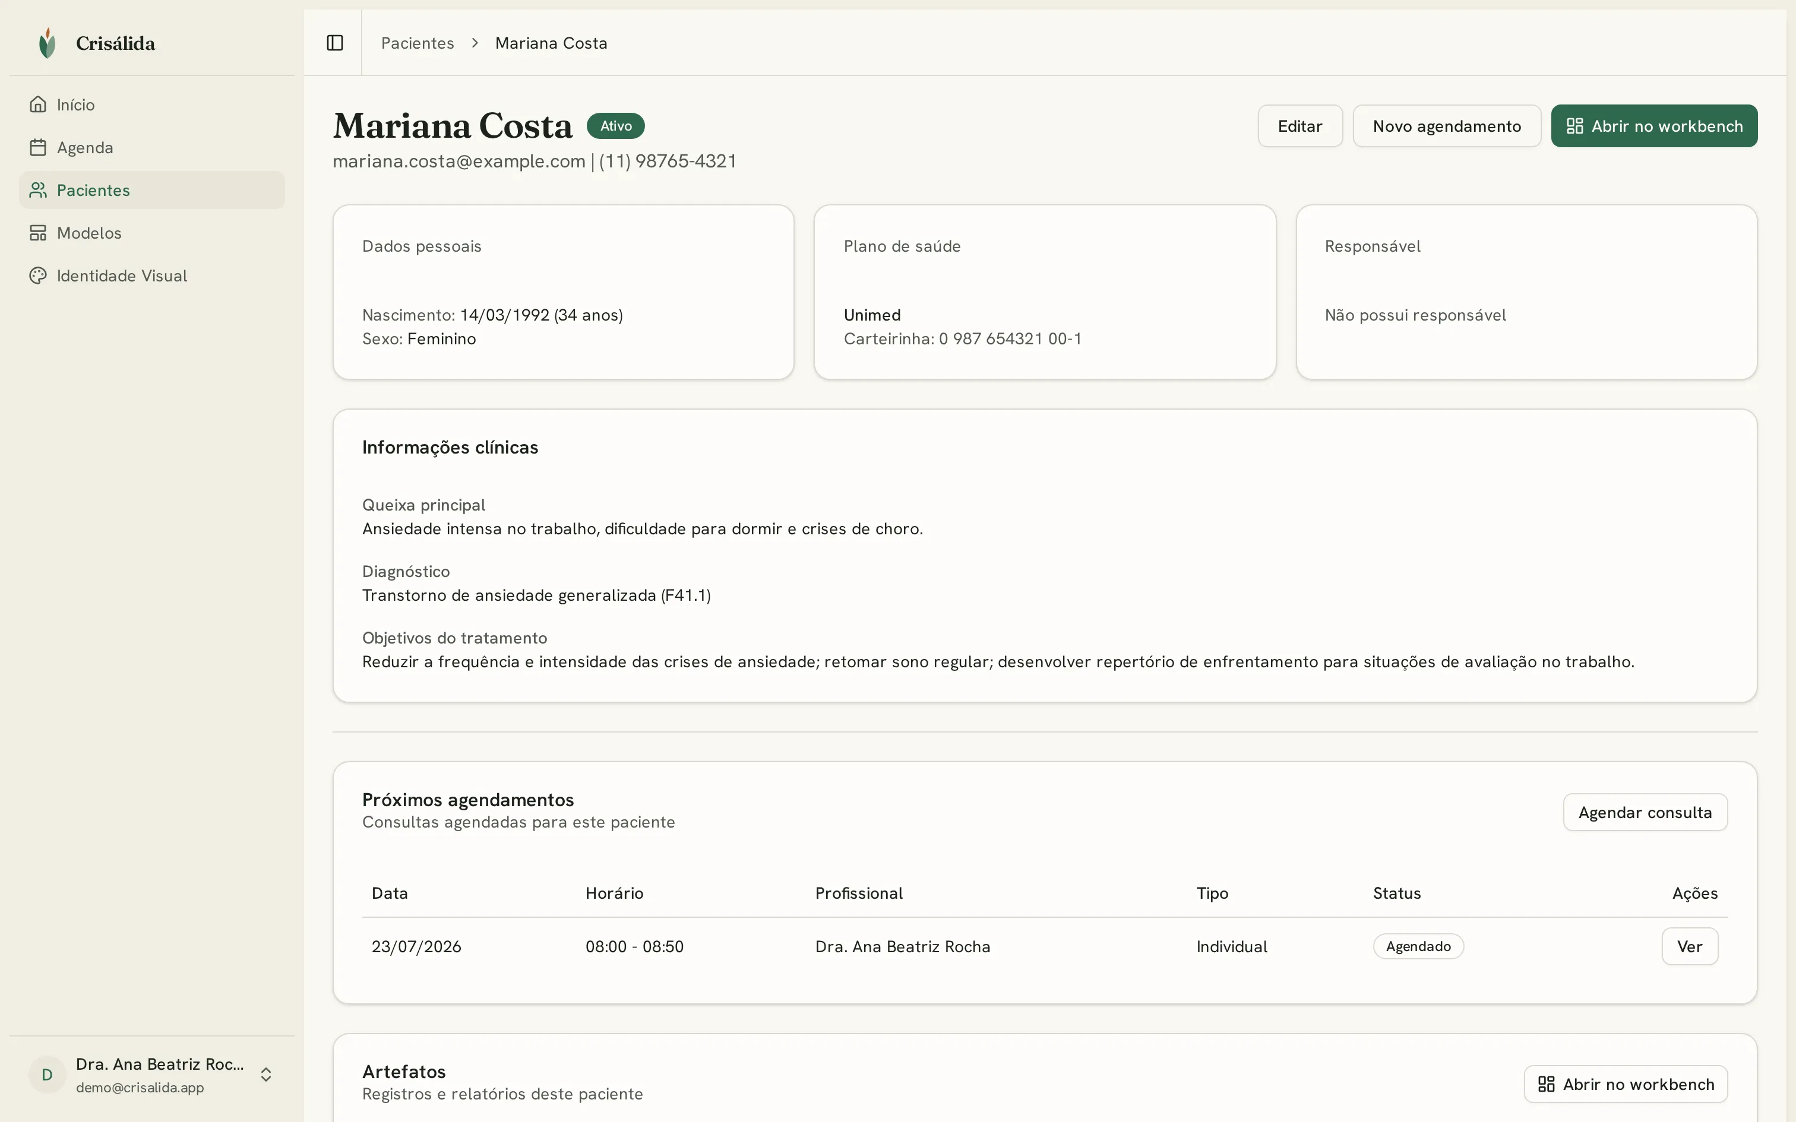Go back to Pacientes breadcrumb
Viewport: 1796px width, 1122px height.
(417, 43)
